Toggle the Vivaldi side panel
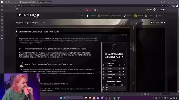Image resolution: width=179 pixels, height=100 pixels. [2, 6]
